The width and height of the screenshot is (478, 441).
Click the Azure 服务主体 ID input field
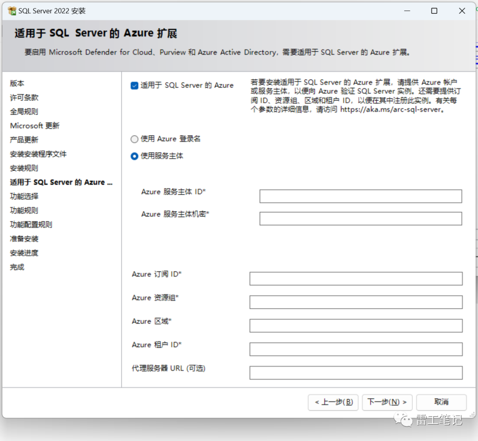click(361, 196)
